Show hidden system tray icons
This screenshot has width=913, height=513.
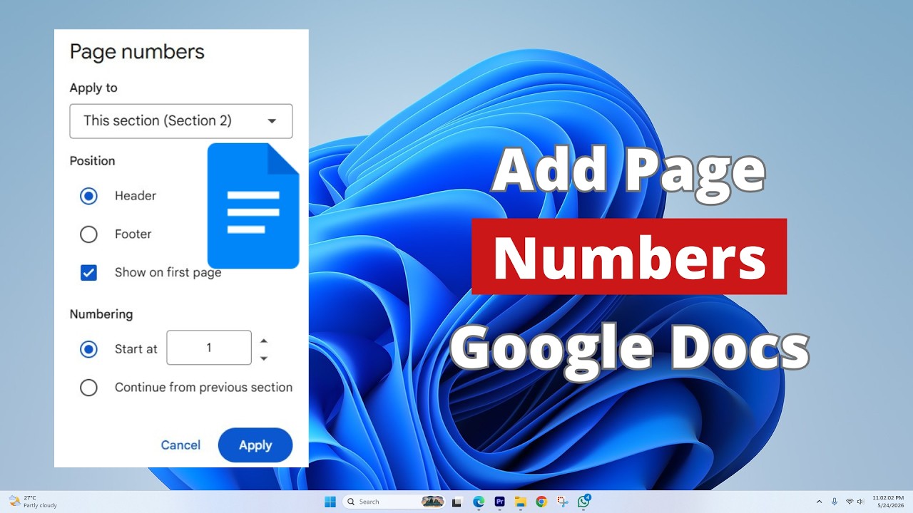tap(819, 502)
